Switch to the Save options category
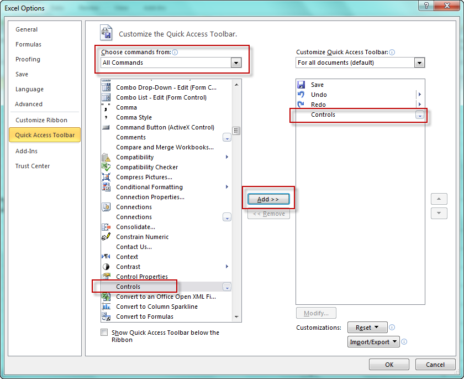Image resolution: width=464 pixels, height=379 pixels. 22,74
